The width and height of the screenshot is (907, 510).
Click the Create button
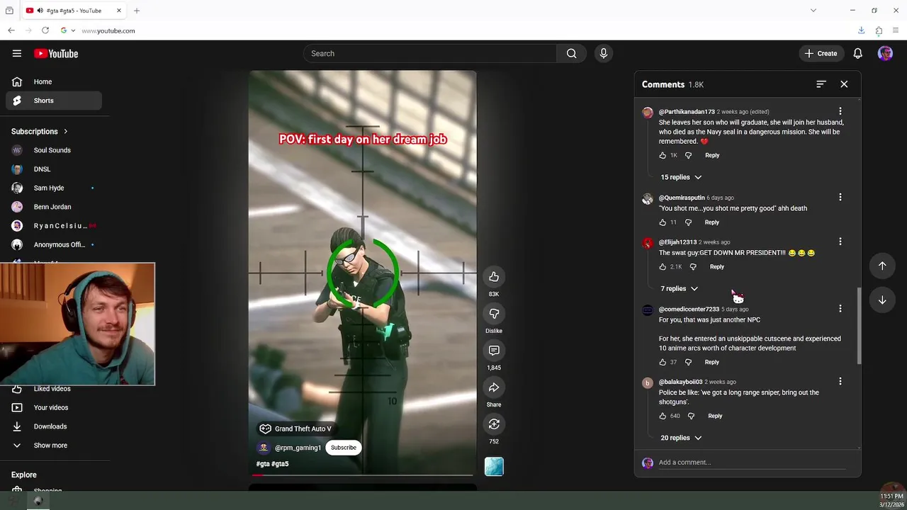(x=821, y=53)
